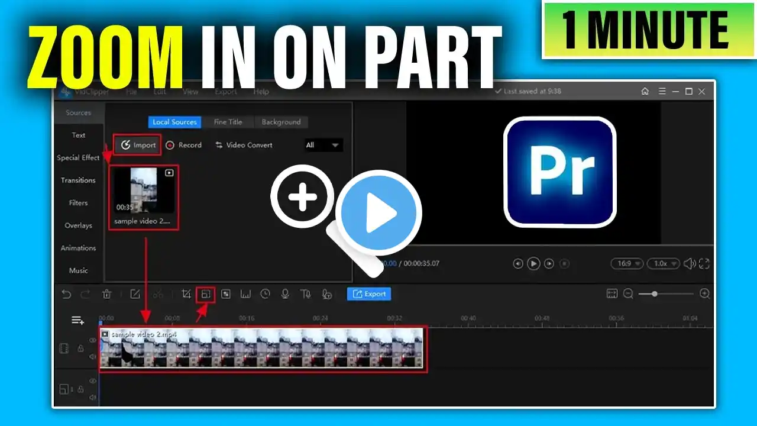Delete selected clip with trash icon
The image size is (757, 426).
106,294
